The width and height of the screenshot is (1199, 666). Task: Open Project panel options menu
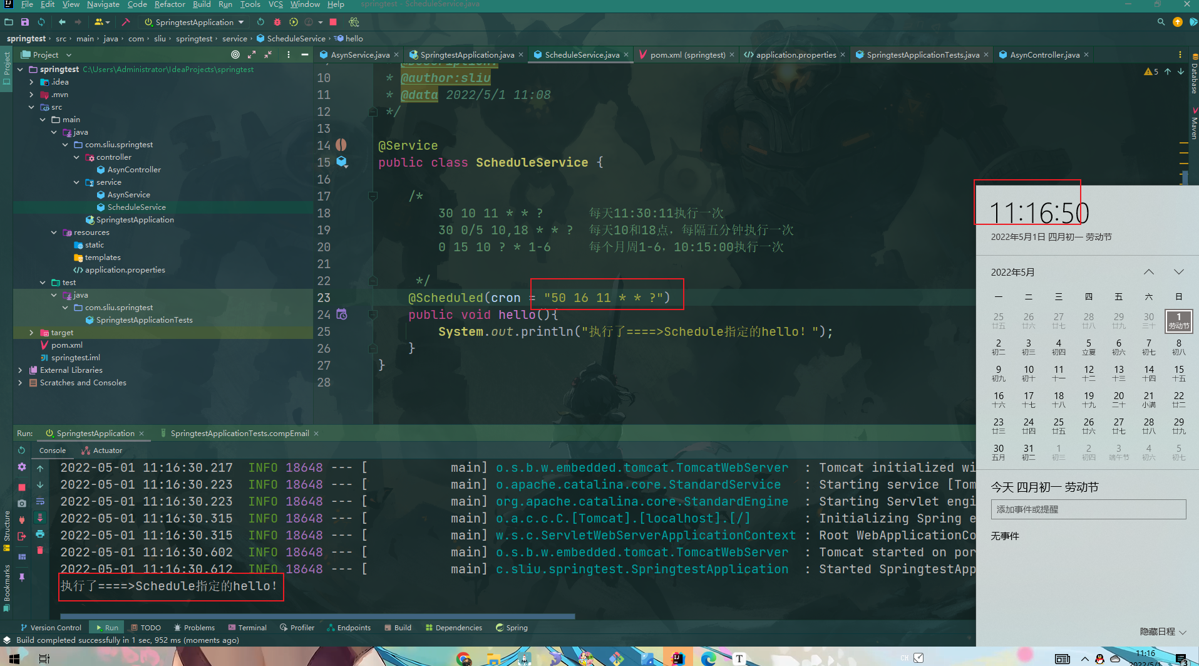(x=289, y=55)
